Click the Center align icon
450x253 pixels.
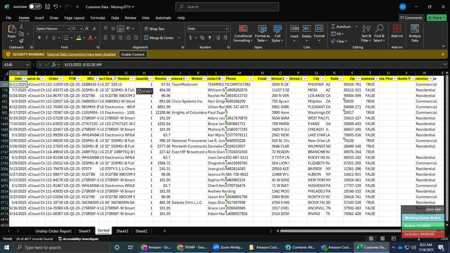pyautogui.click(x=113, y=38)
